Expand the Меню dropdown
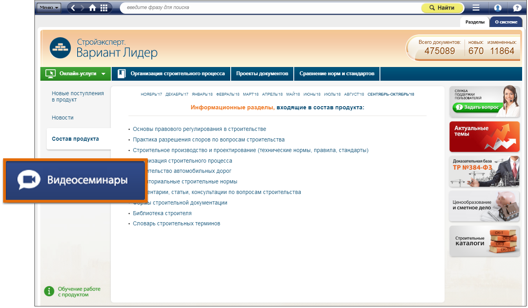The height and width of the screenshot is (308, 528). click(x=49, y=7)
